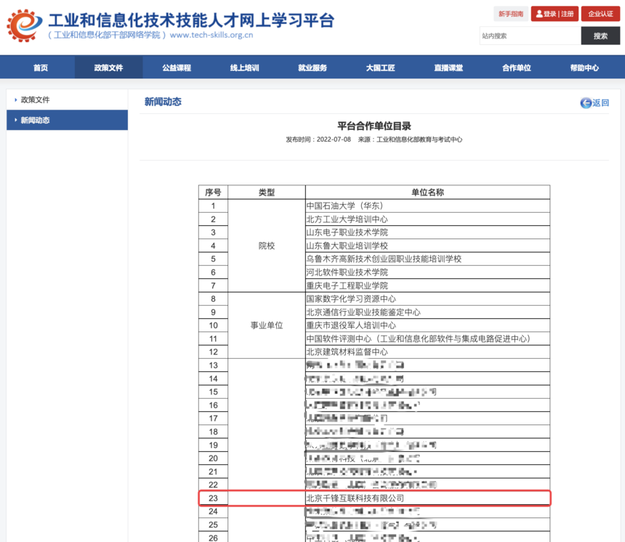Click the 序号 table header
Image resolution: width=625 pixels, height=542 pixels.
click(x=213, y=193)
